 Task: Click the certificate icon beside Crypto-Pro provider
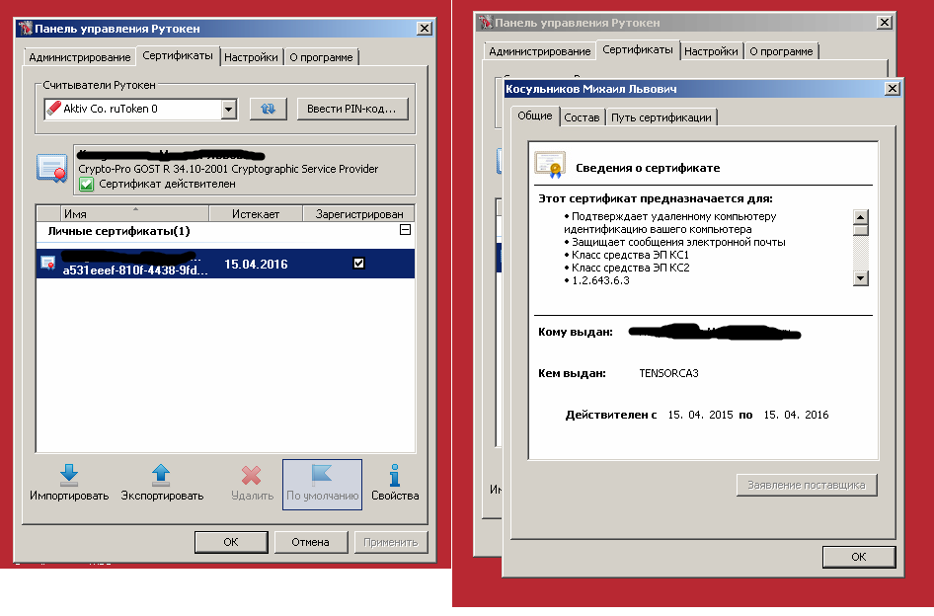point(51,168)
